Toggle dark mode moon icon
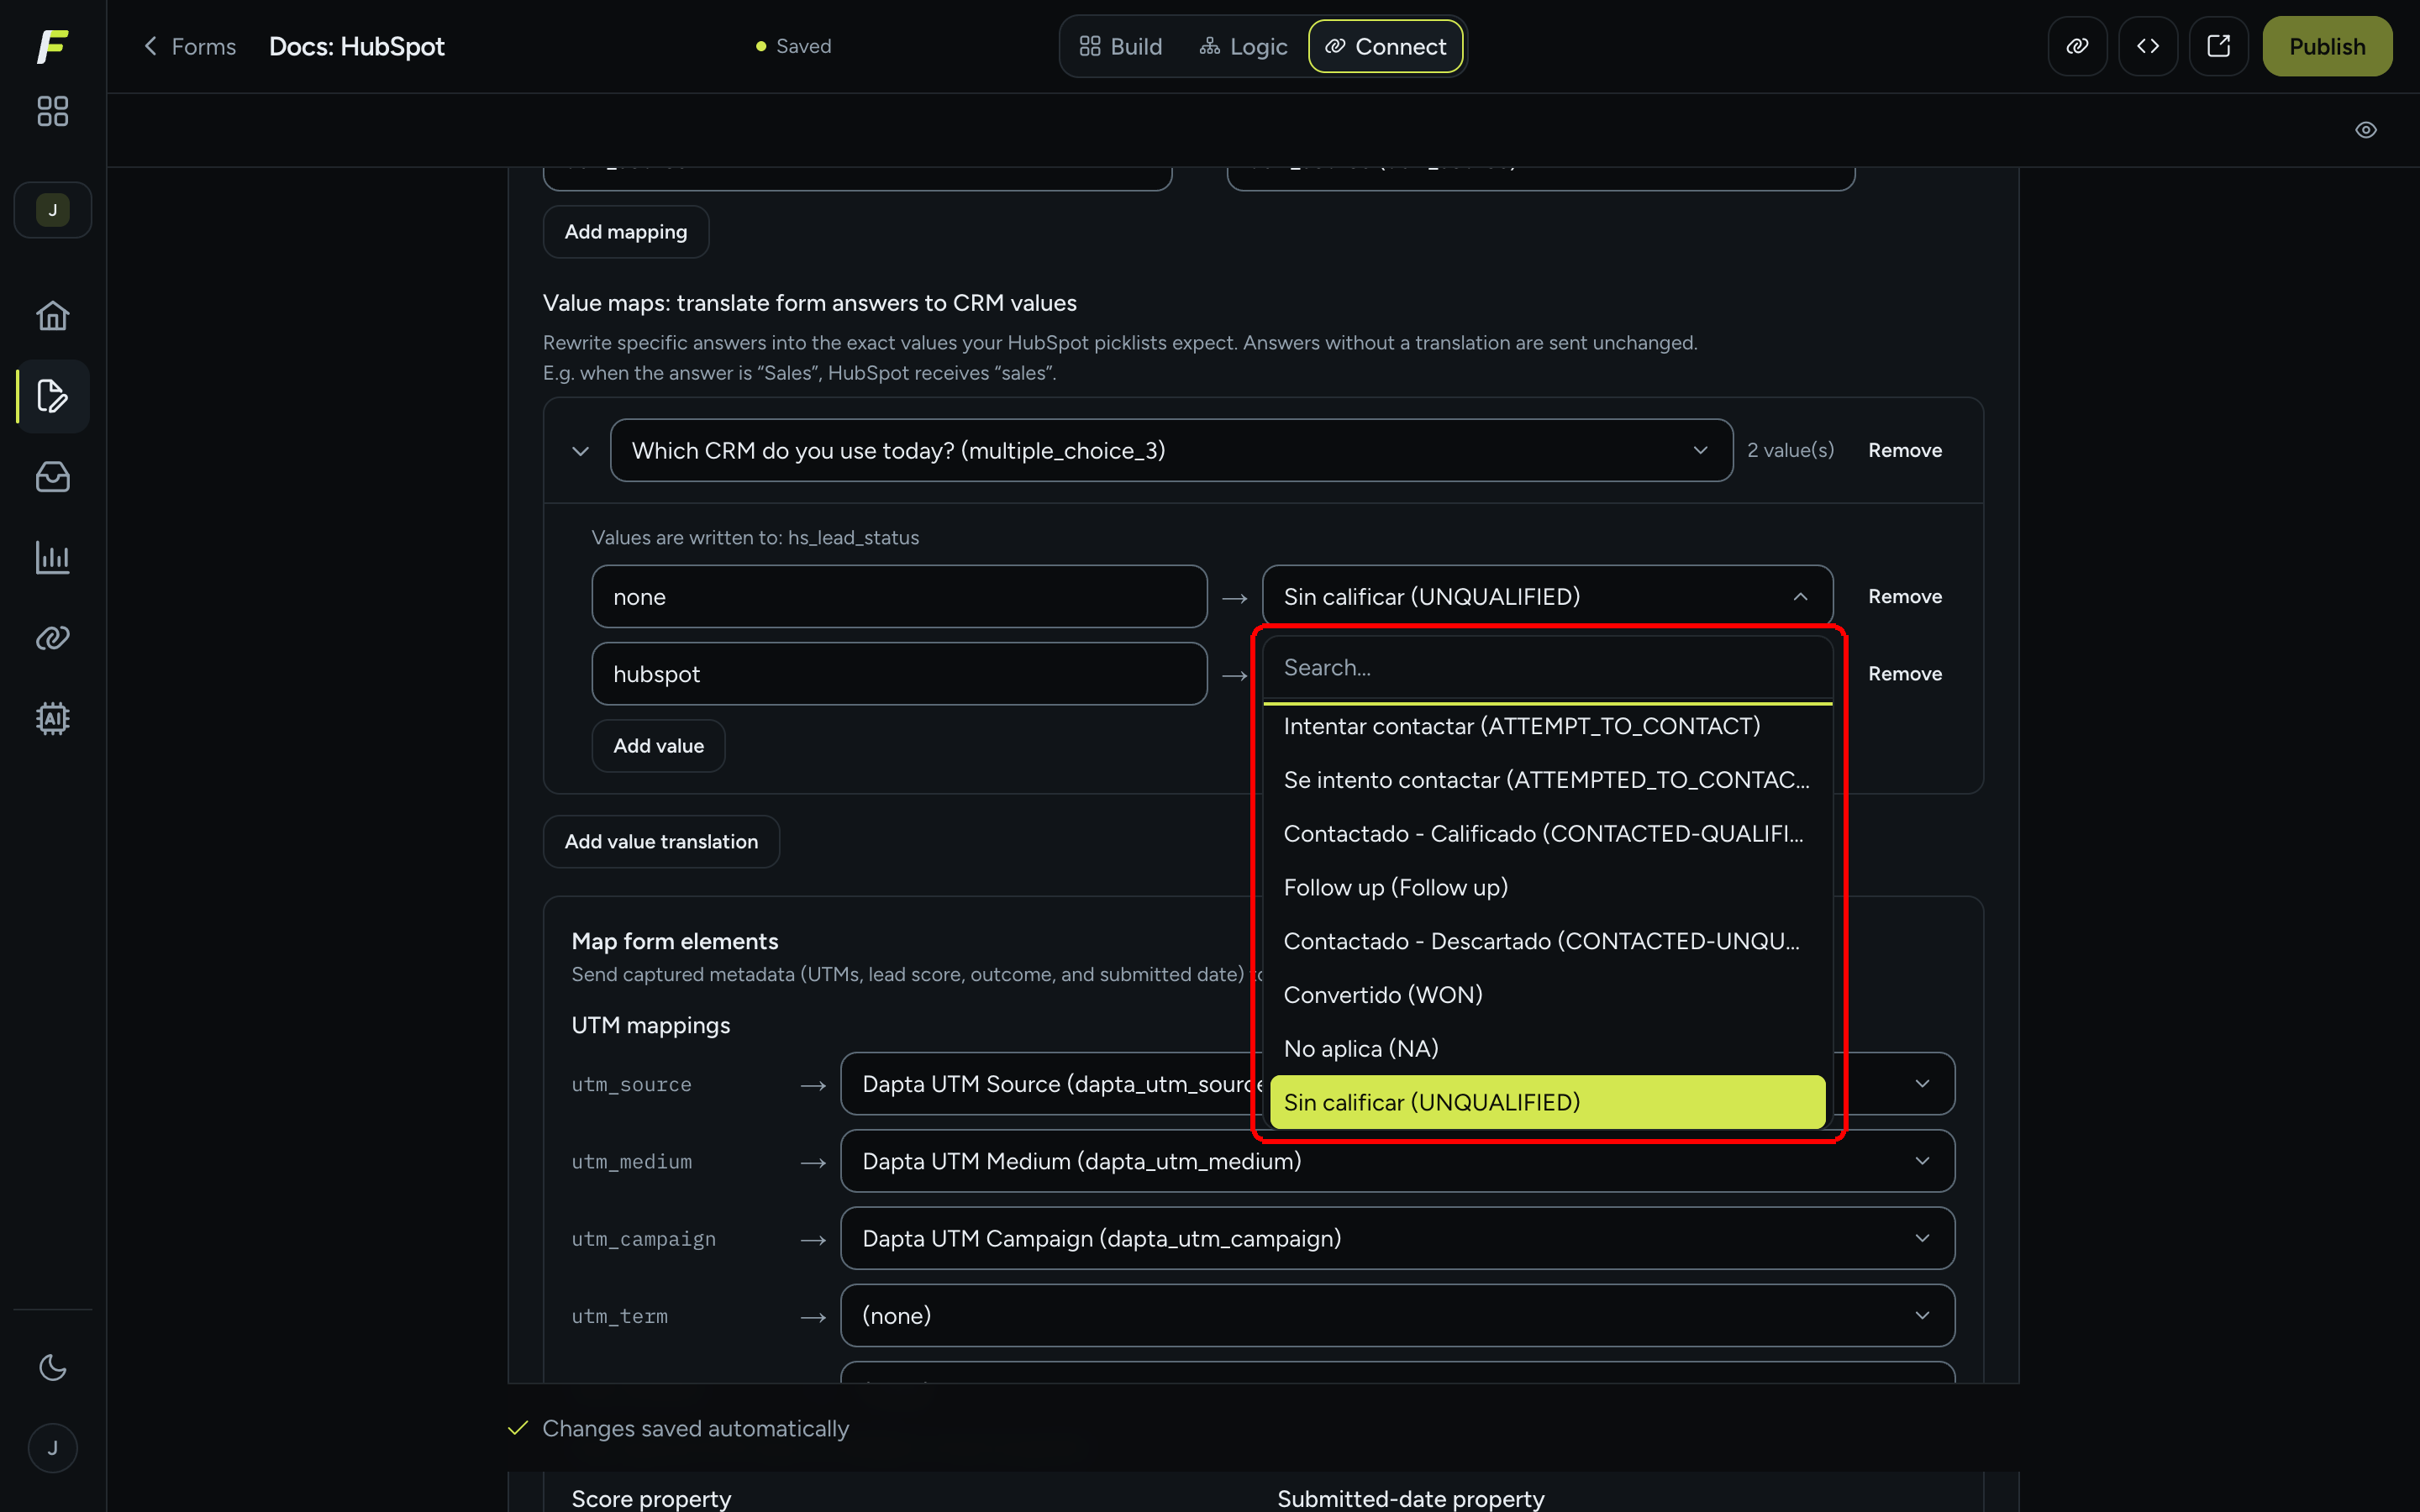Image resolution: width=2420 pixels, height=1512 pixels. click(x=52, y=1367)
